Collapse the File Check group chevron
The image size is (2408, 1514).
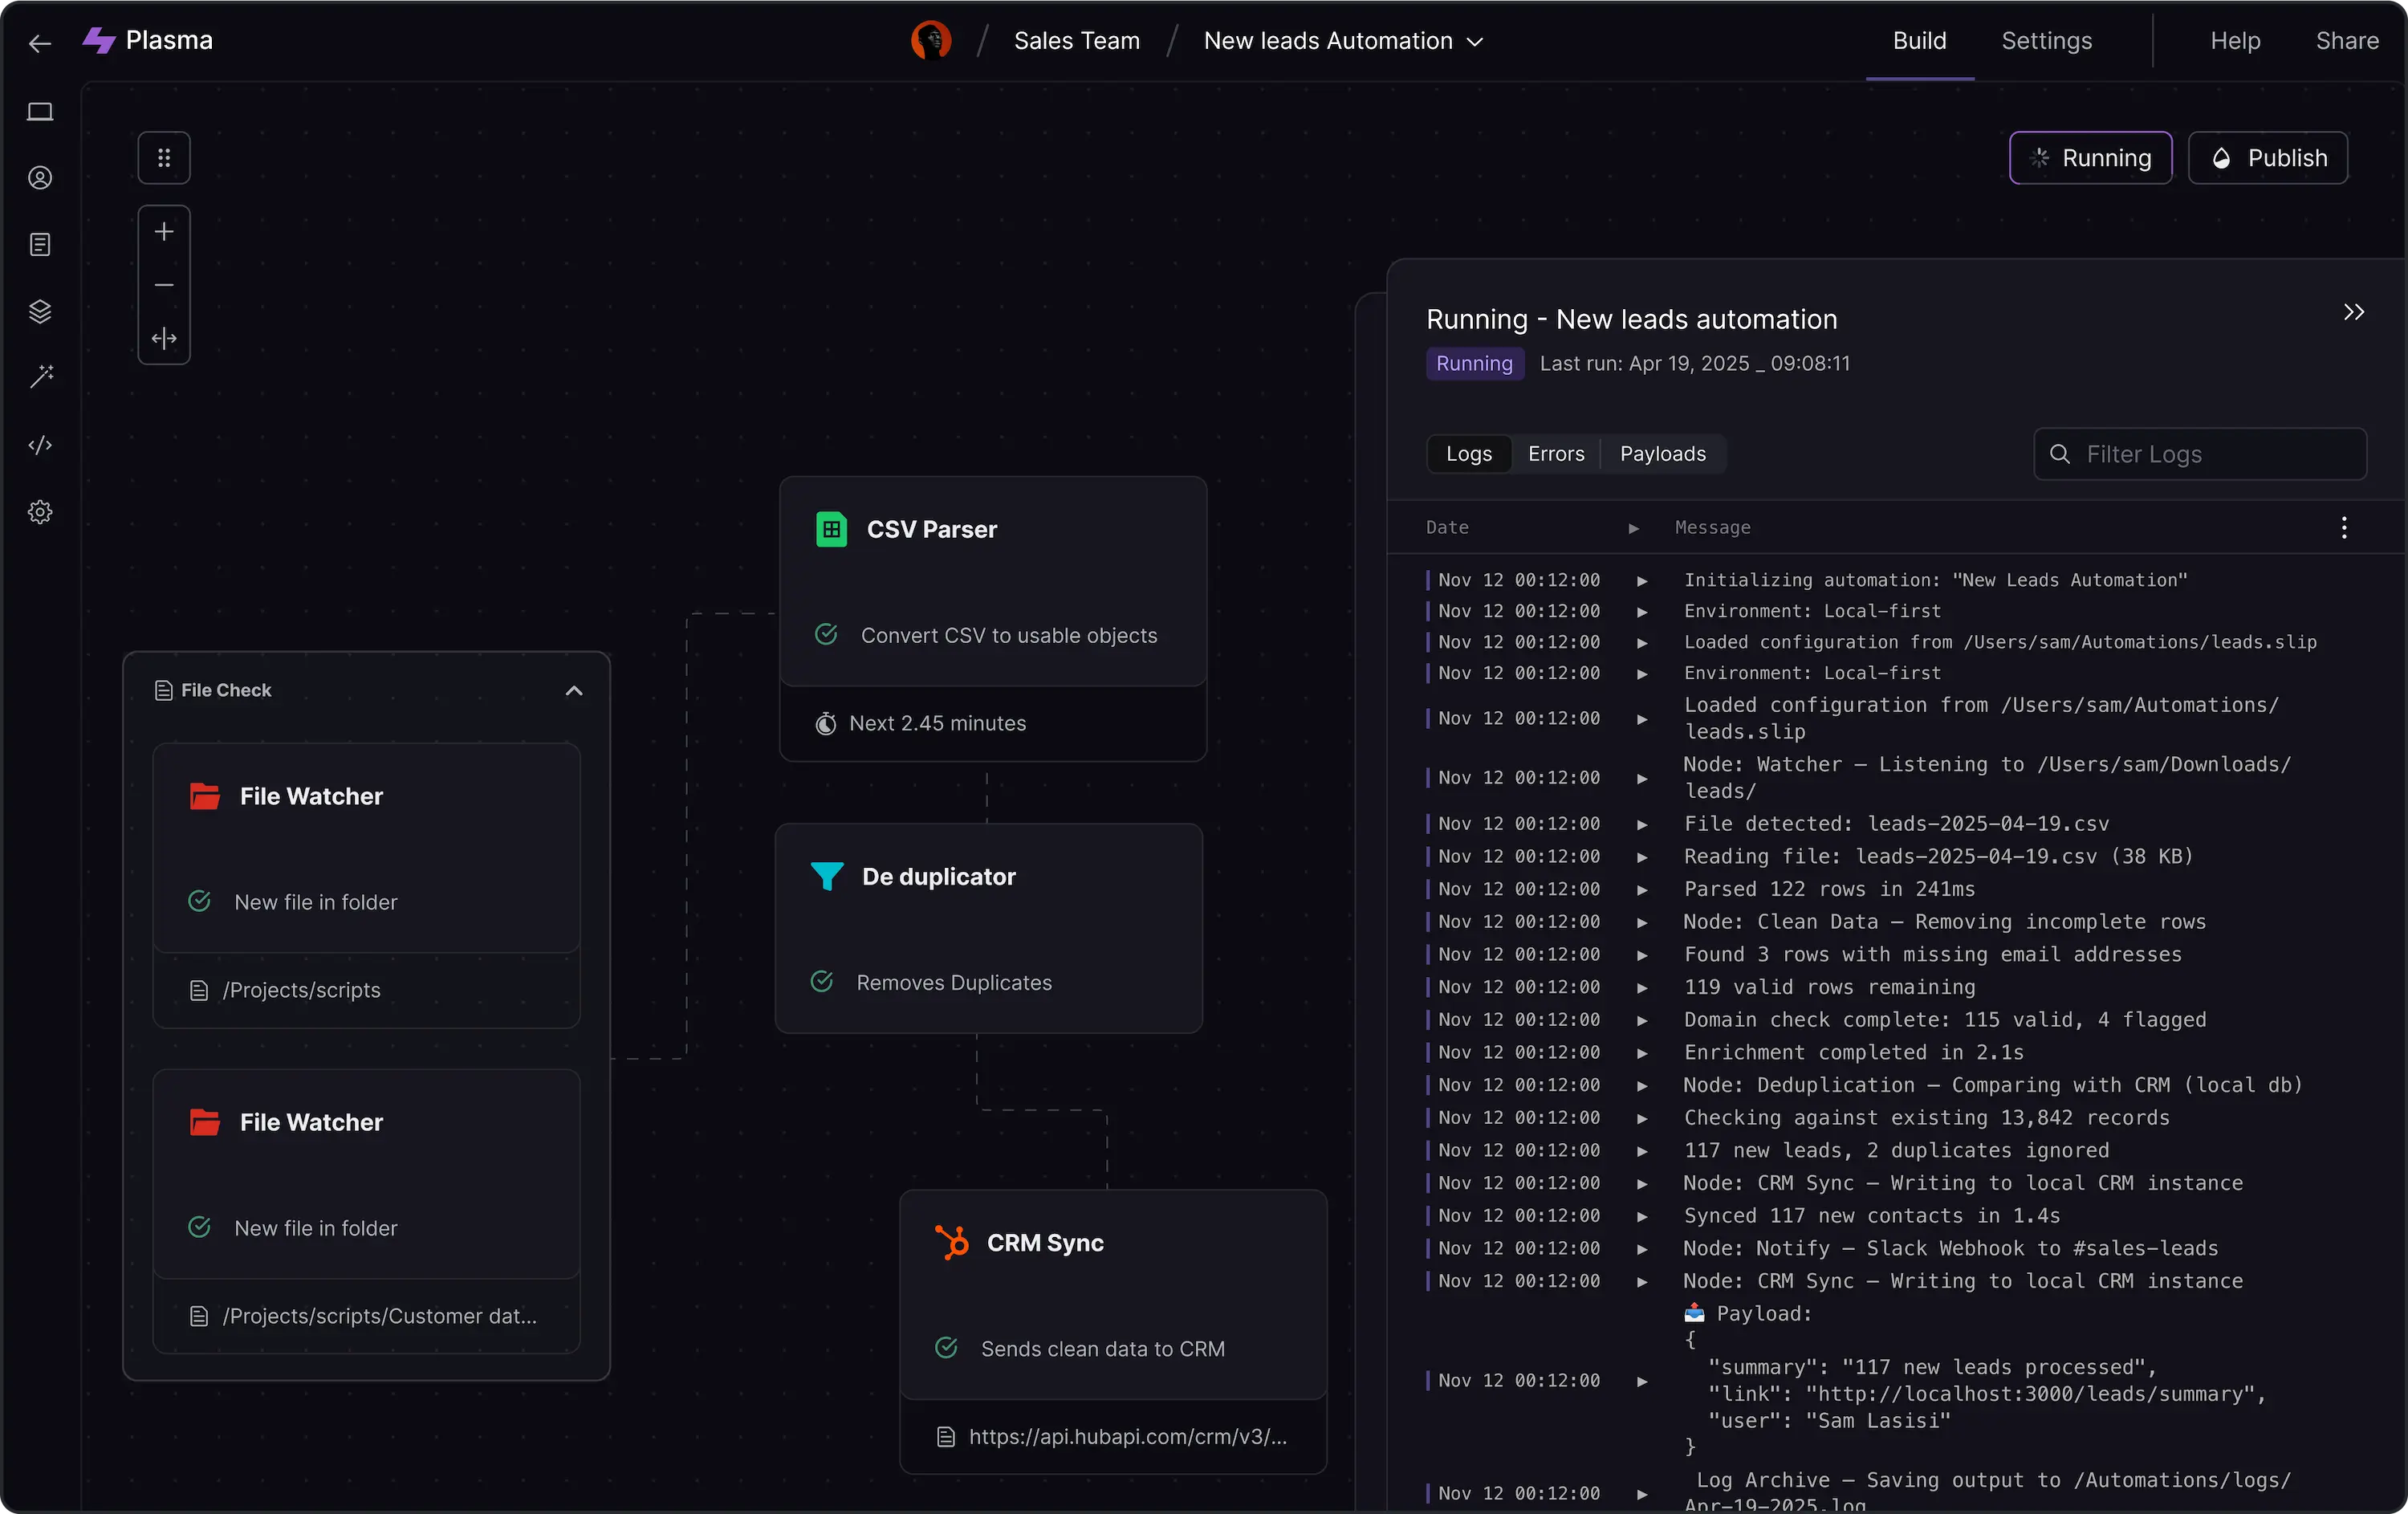click(x=574, y=690)
